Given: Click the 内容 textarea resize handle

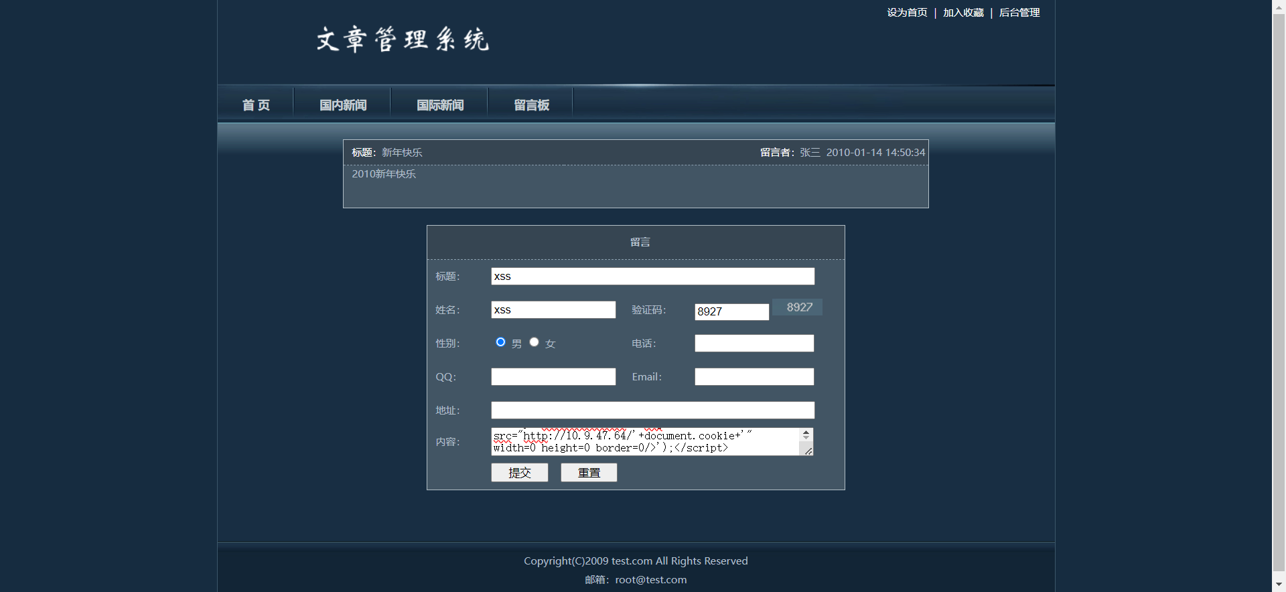Looking at the screenshot, I should pyautogui.click(x=808, y=451).
